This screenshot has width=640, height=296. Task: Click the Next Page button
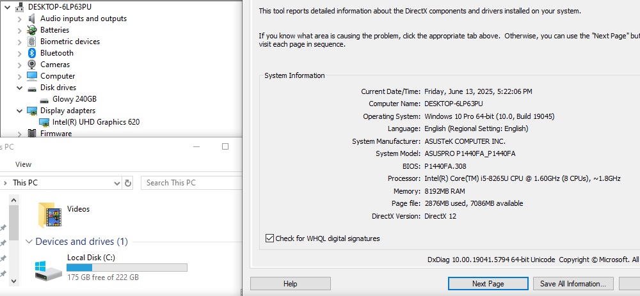click(488, 284)
